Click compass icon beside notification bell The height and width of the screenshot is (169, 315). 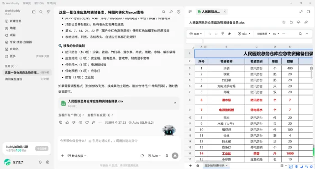click(x=47, y=162)
